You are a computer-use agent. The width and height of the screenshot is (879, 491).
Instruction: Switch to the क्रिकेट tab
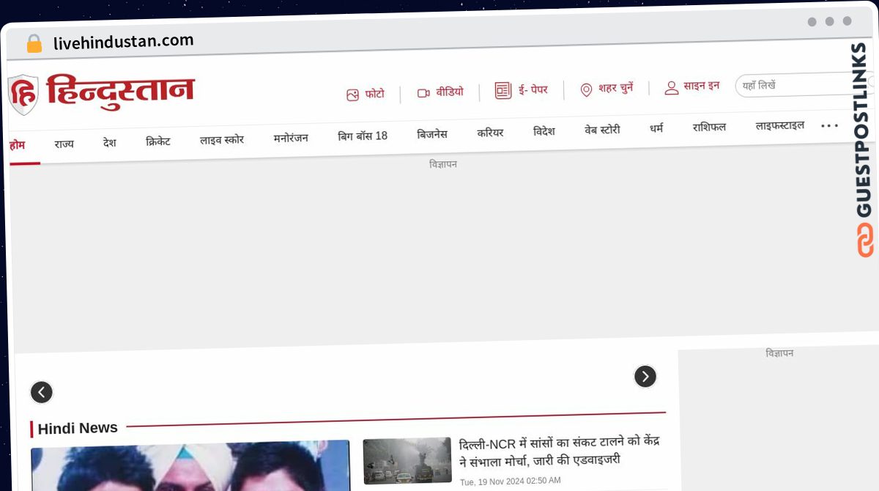158,141
